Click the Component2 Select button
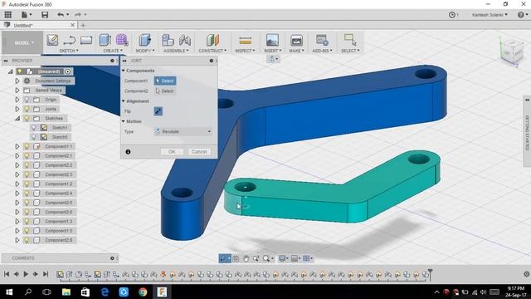The height and width of the screenshot is (299, 531). point(165,91)
